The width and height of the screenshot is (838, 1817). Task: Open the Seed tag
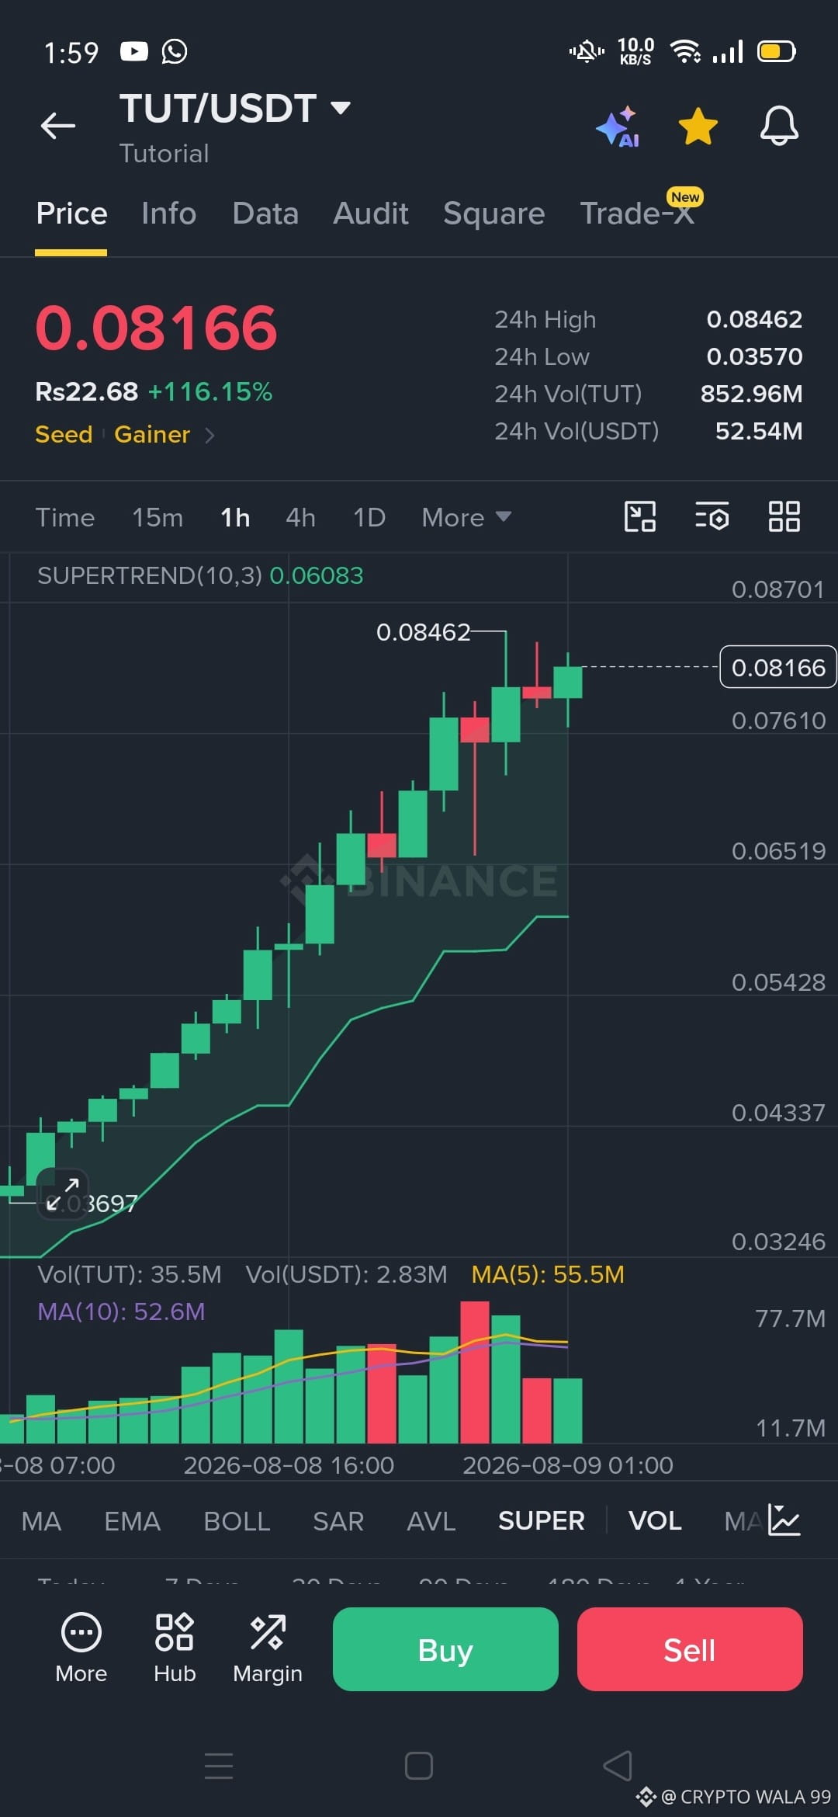coord(64,434)
